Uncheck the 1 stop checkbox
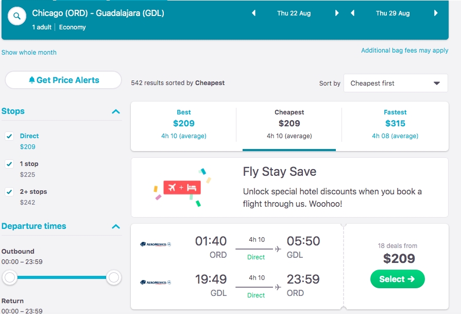This screenshot has height=314, width=461. point(9,164)
